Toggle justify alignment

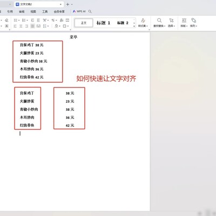click(x=32, y=26)
